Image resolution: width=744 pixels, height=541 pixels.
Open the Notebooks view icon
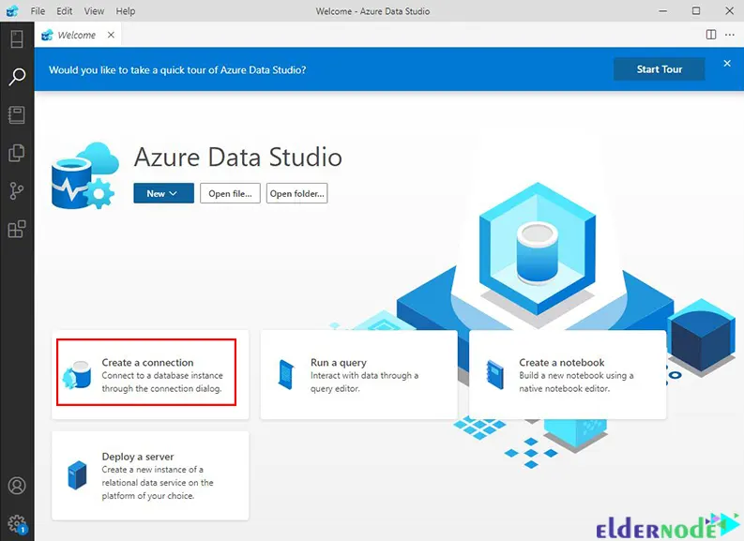16,115
